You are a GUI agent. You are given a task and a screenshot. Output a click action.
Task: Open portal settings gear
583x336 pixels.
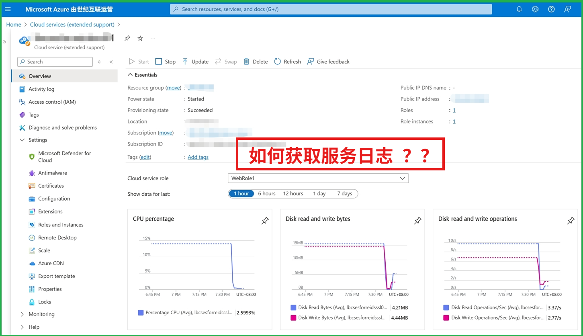535,9
